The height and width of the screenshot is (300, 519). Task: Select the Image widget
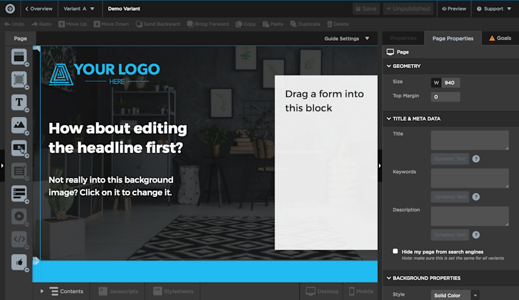tap(19, 125)
